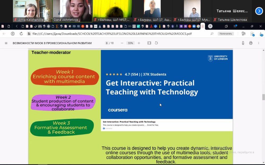Open the Yandex home button in address bar
Image resolution: width=265 pixels, height=165 pixels.
tap(13, 34)
